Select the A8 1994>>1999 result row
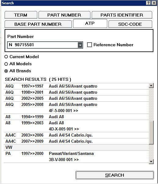This screenshot has width=158, height=184. (76, 117)
